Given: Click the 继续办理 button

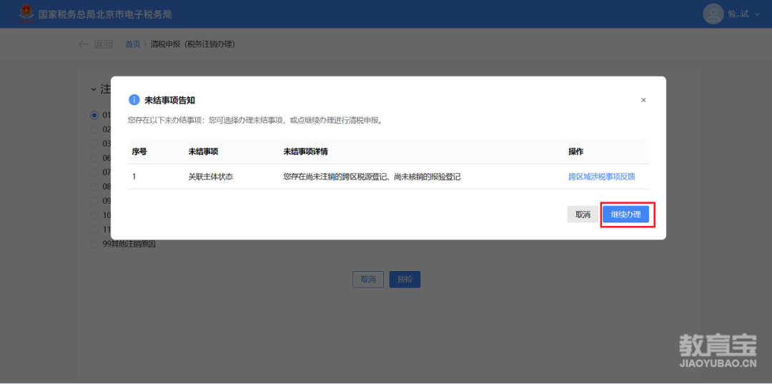Looking at the screenshot, I should (x=625, y=215).
